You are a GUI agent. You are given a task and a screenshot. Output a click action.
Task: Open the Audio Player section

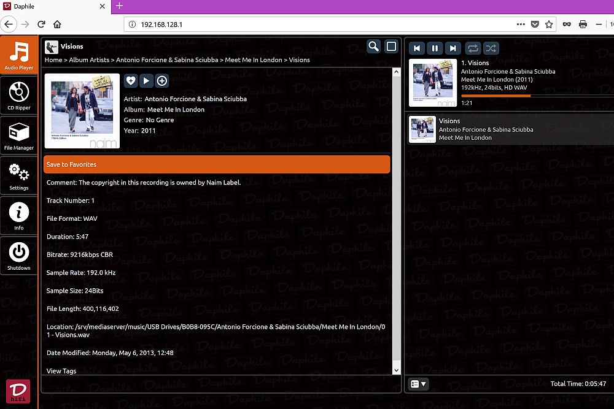[x=19, y=55]
